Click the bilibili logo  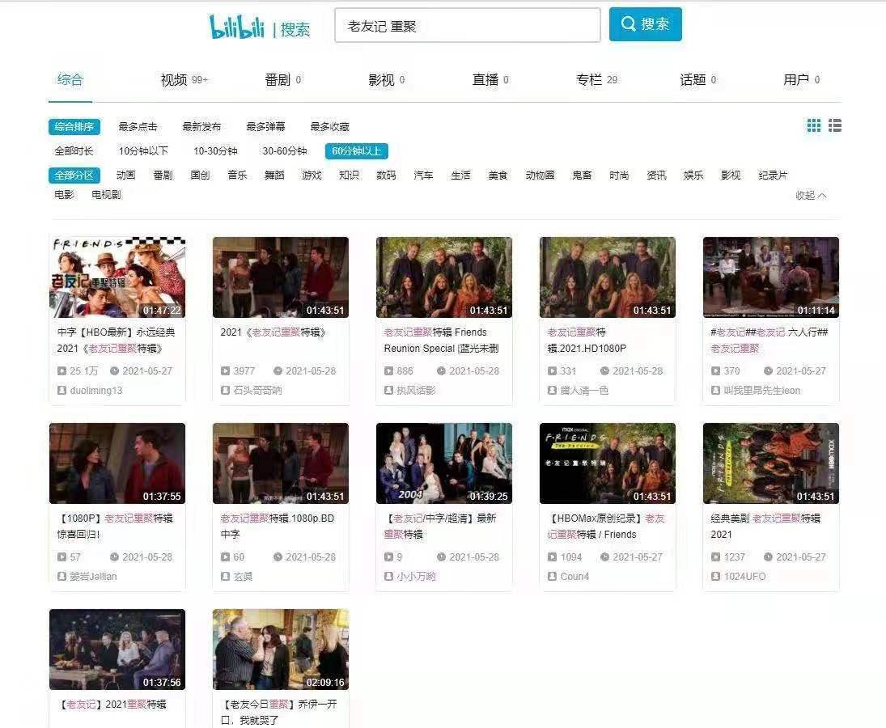[x=237, y=27]
